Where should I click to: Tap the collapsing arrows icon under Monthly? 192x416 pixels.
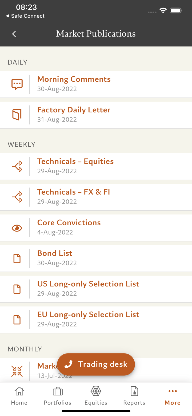tap(17, 371)
